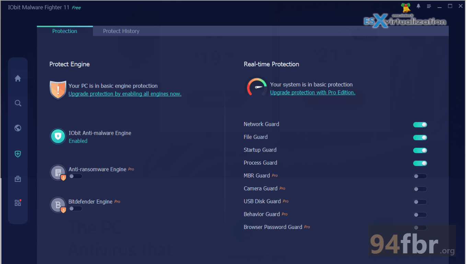Open the Home page from sidebar
The image size is (469, 264).
(18, 78)
